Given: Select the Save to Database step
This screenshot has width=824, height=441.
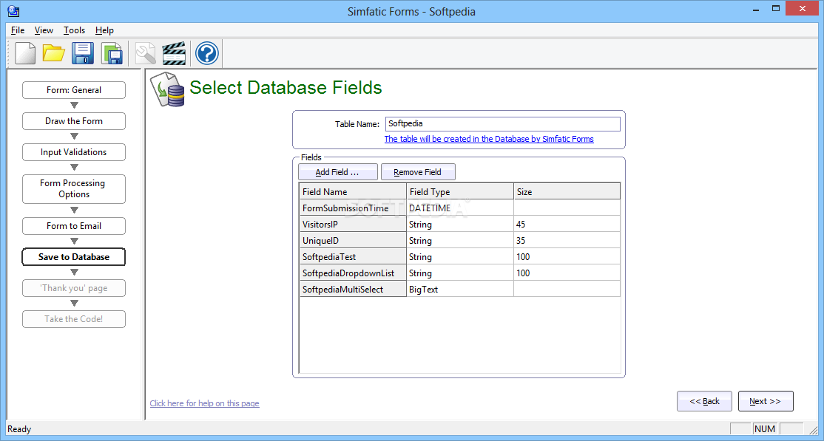Looking at the screenshot, I should [x=74, y=257].
